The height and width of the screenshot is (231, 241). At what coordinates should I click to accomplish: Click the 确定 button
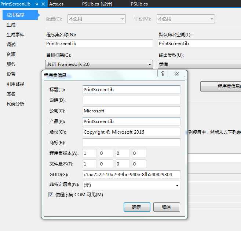(x=137, y=207)
